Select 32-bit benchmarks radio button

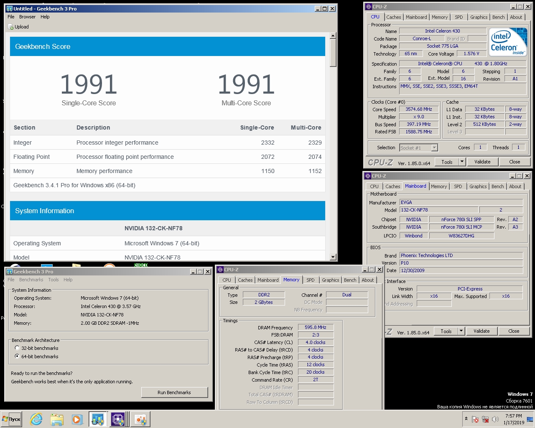(x=17, y=348)
